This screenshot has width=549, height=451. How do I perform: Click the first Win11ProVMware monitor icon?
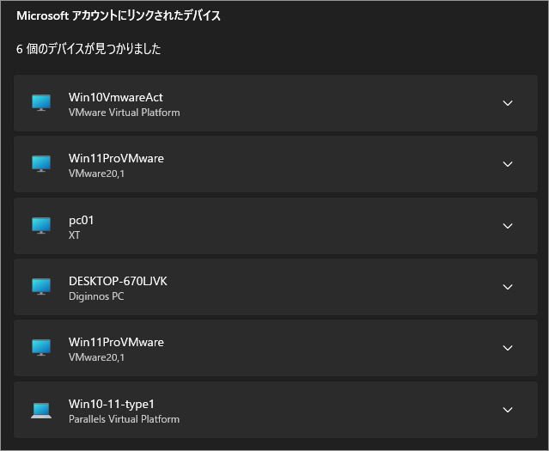pyautogui.click(x=41, y=164)
